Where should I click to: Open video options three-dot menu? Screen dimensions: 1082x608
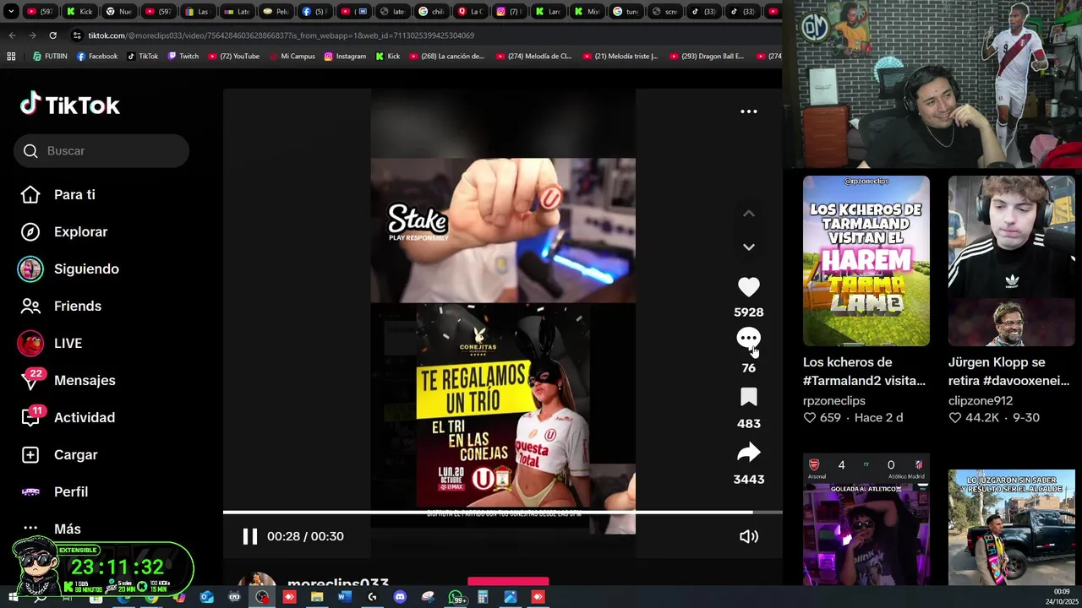[x=749, y=111]
